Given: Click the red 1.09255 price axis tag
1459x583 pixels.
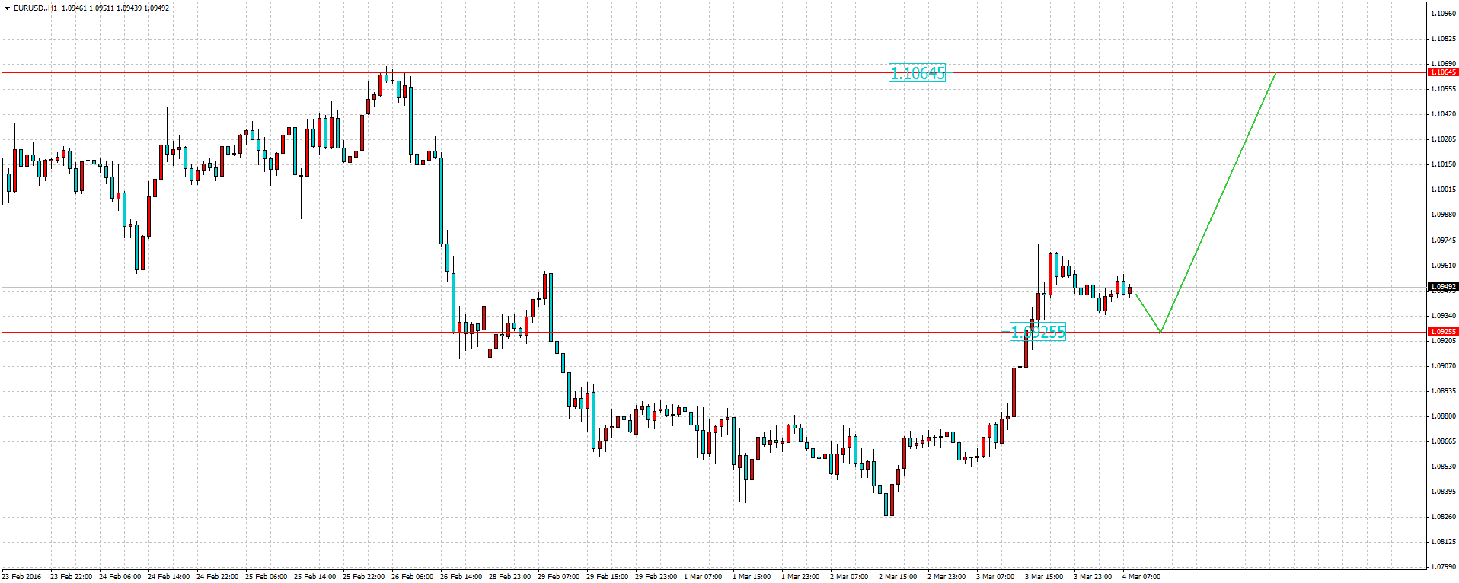Looking at the screenshot, I should click(x=1442, y=332).
